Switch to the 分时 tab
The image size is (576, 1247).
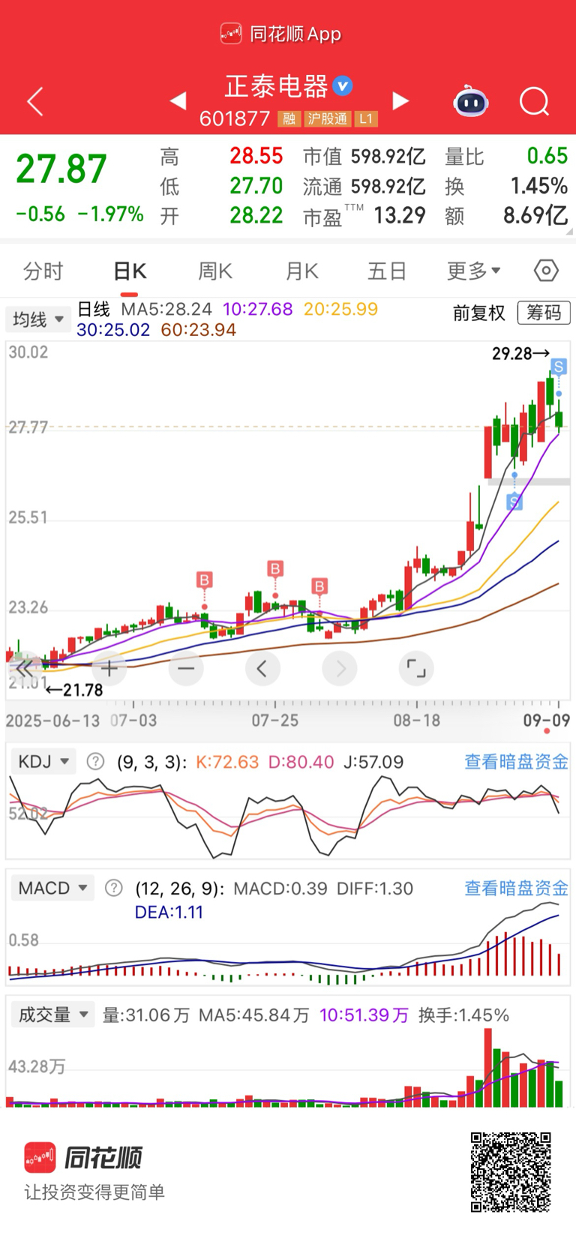tap(43, 271)
